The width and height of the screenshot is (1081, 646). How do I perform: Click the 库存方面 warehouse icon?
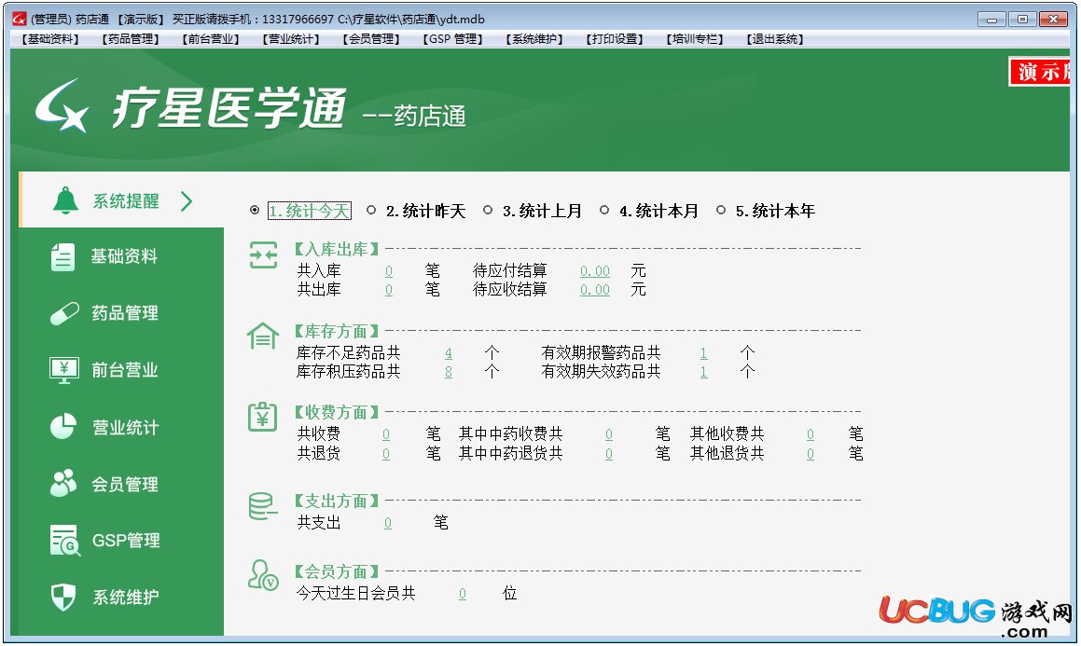click(263, 337)
